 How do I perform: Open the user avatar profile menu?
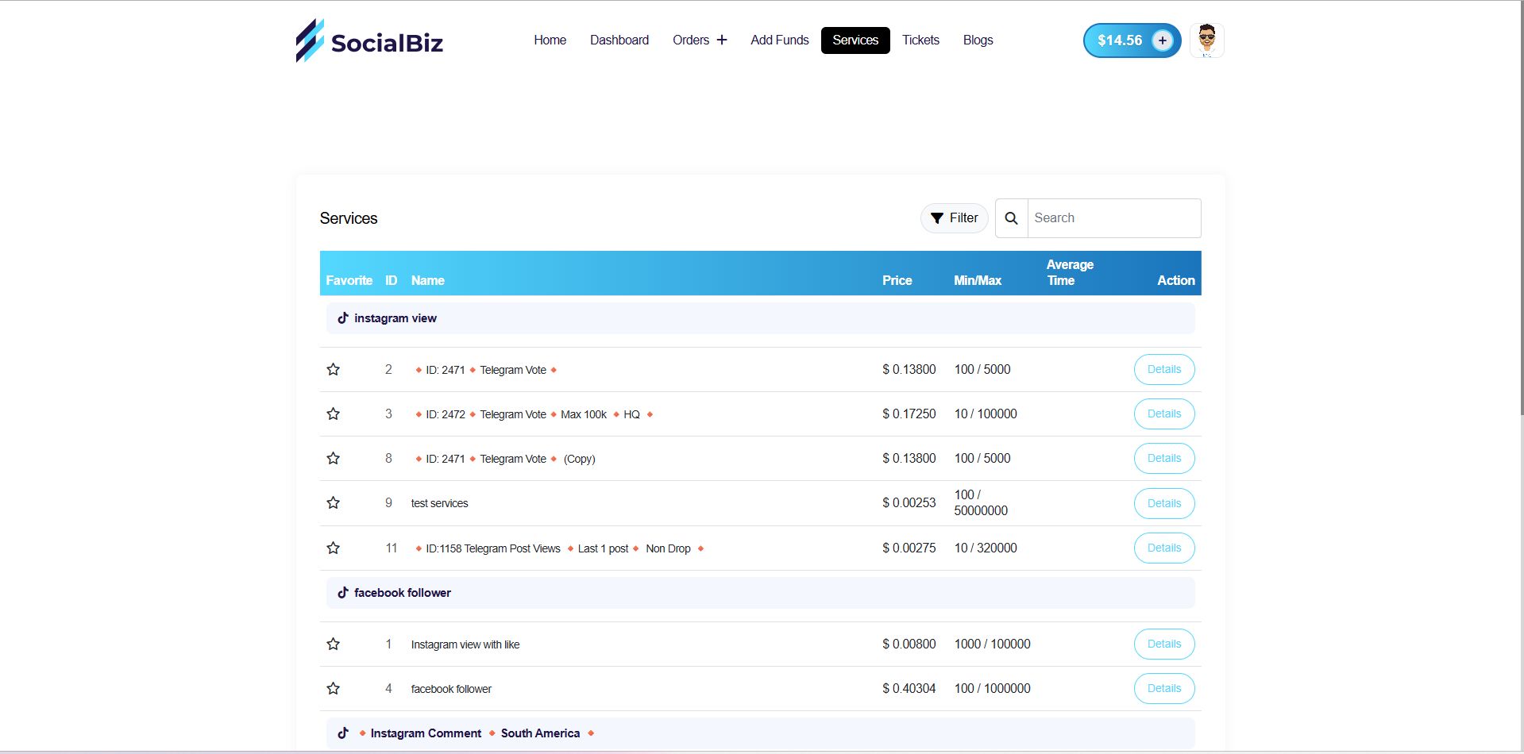(1206, 40)
